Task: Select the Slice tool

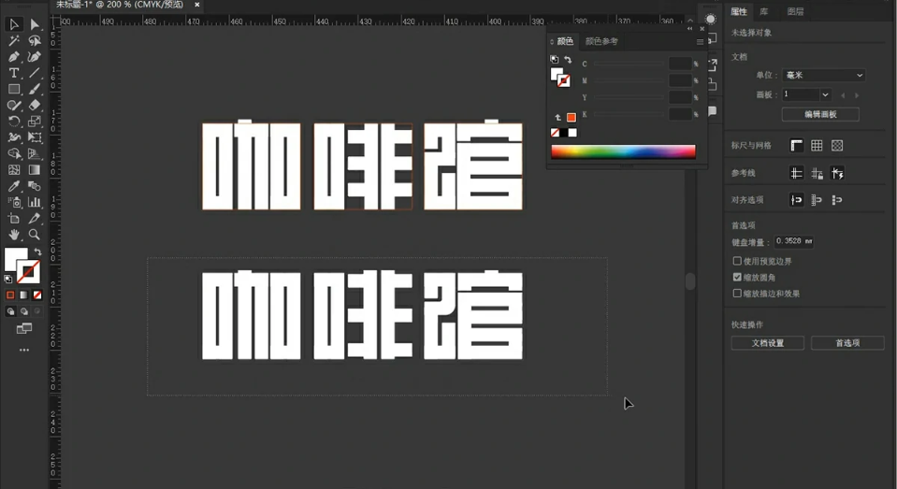Action: (x=35, y=219)
